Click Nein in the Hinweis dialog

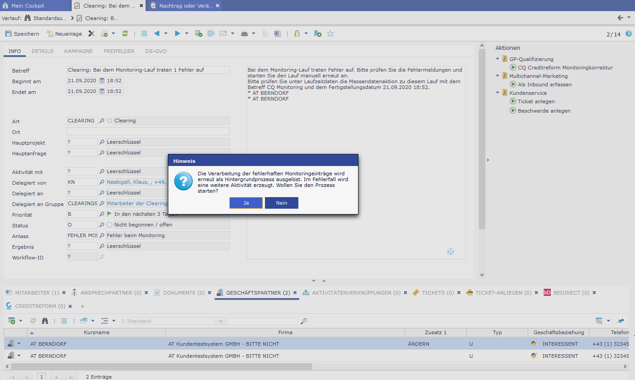[281, 203]
